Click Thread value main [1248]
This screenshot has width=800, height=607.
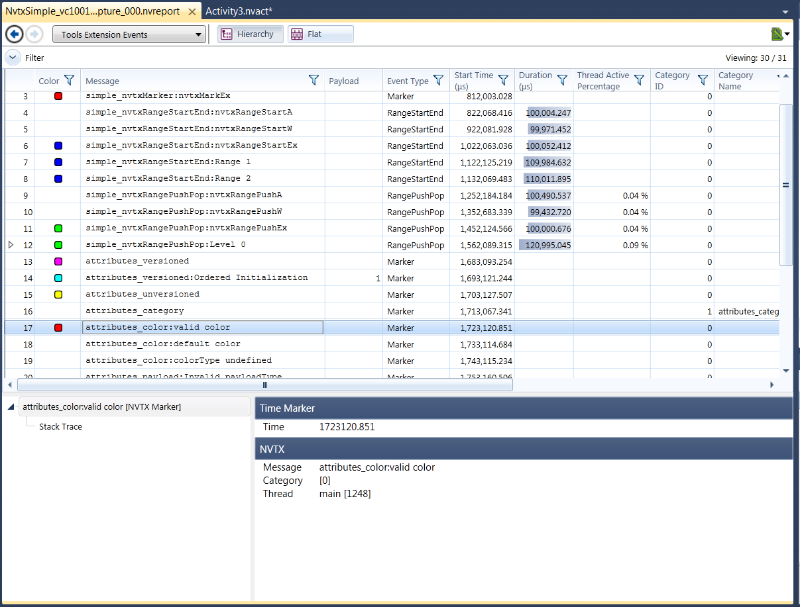click(345, 494)
